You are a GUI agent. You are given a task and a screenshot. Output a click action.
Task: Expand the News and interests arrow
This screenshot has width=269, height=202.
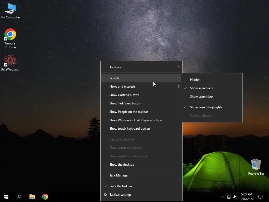(x=178, y=86)
